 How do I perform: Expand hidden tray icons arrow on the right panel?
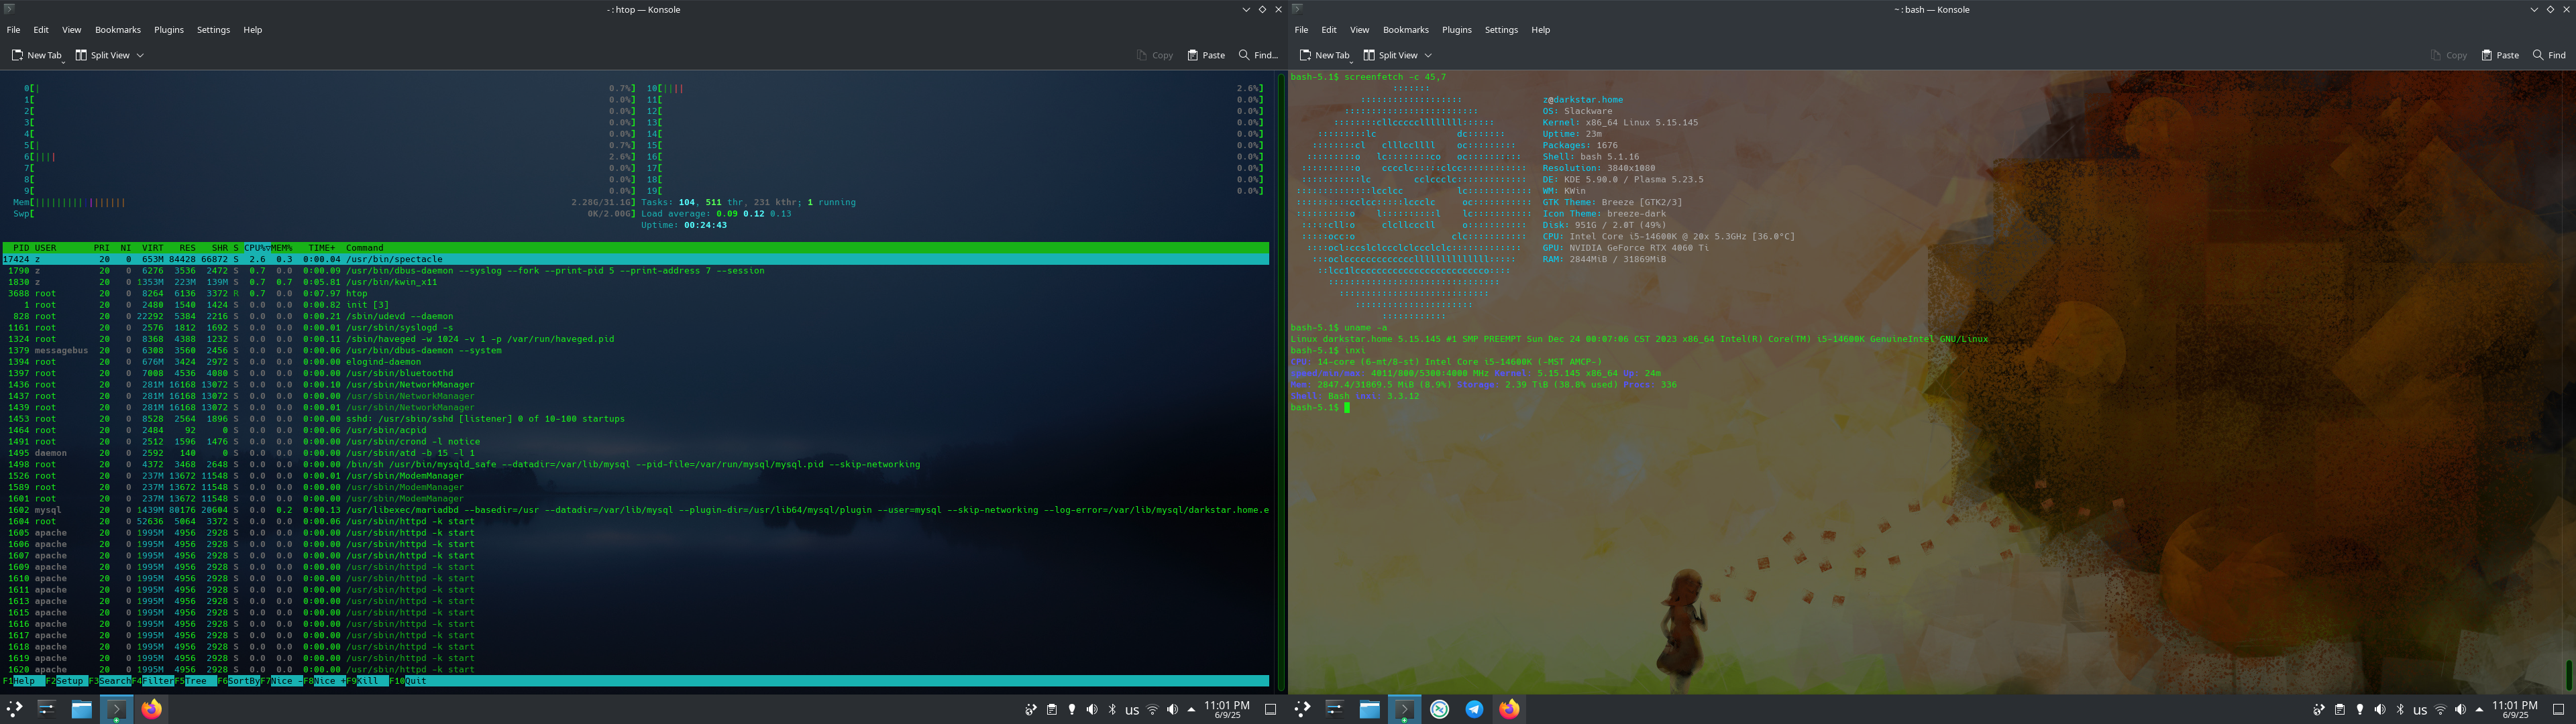(x=2479, y=709)
